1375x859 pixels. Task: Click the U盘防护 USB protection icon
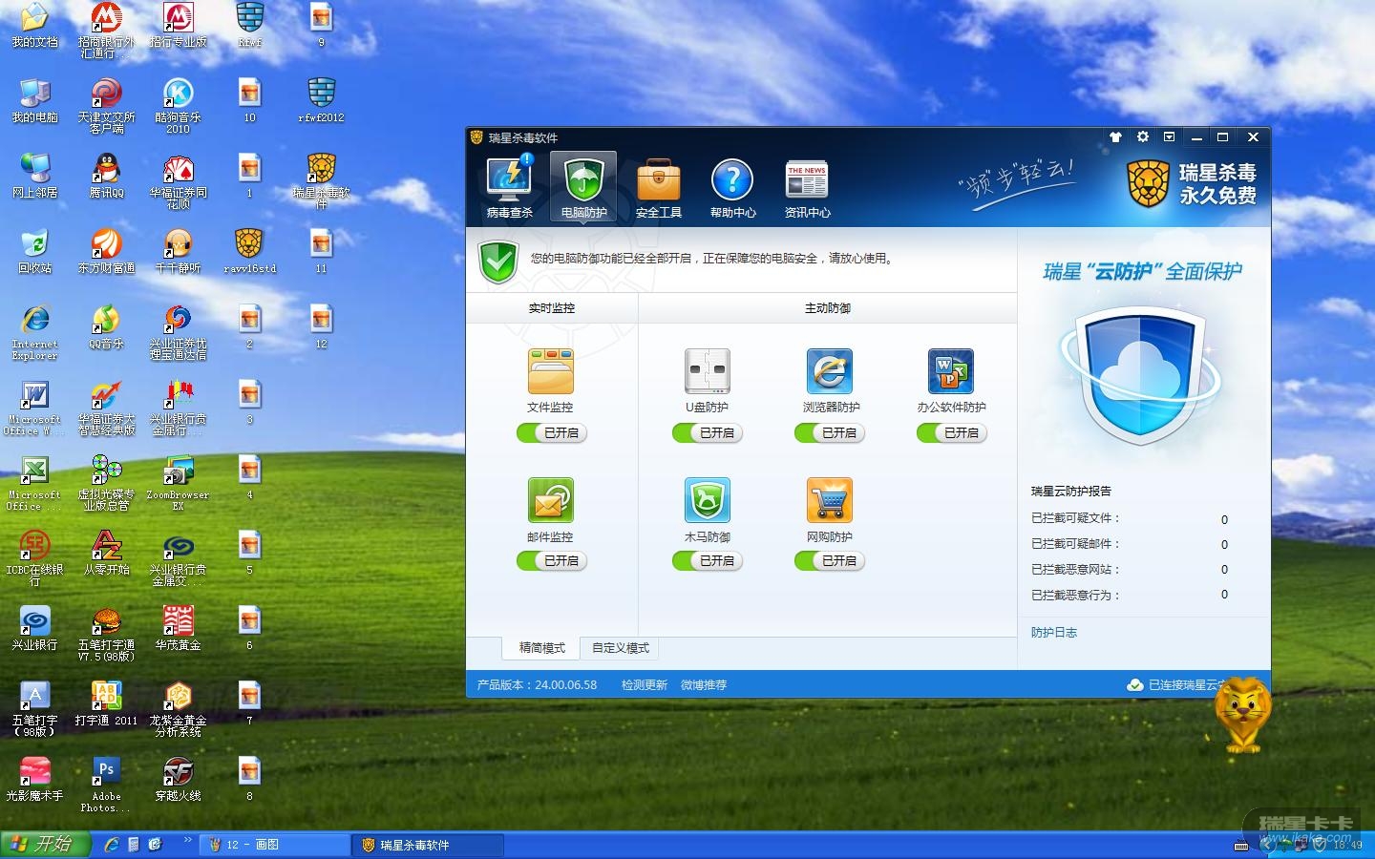tap(708, 370)
